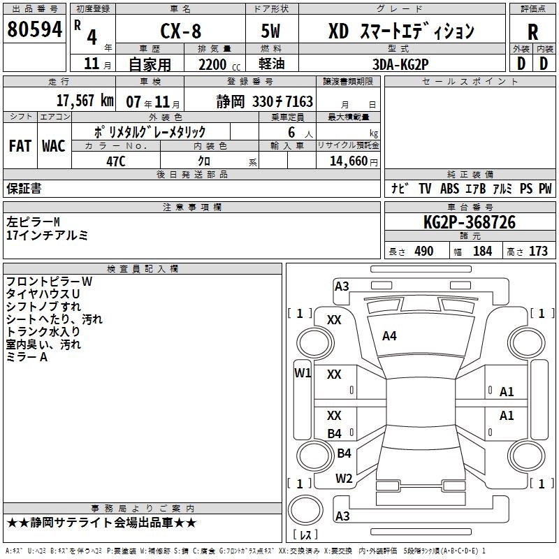Select the caution note 左ピラーM
Image resolution: width=559 pixels, height=559 pixels.
pyautogui.click(x=33, y=222)
